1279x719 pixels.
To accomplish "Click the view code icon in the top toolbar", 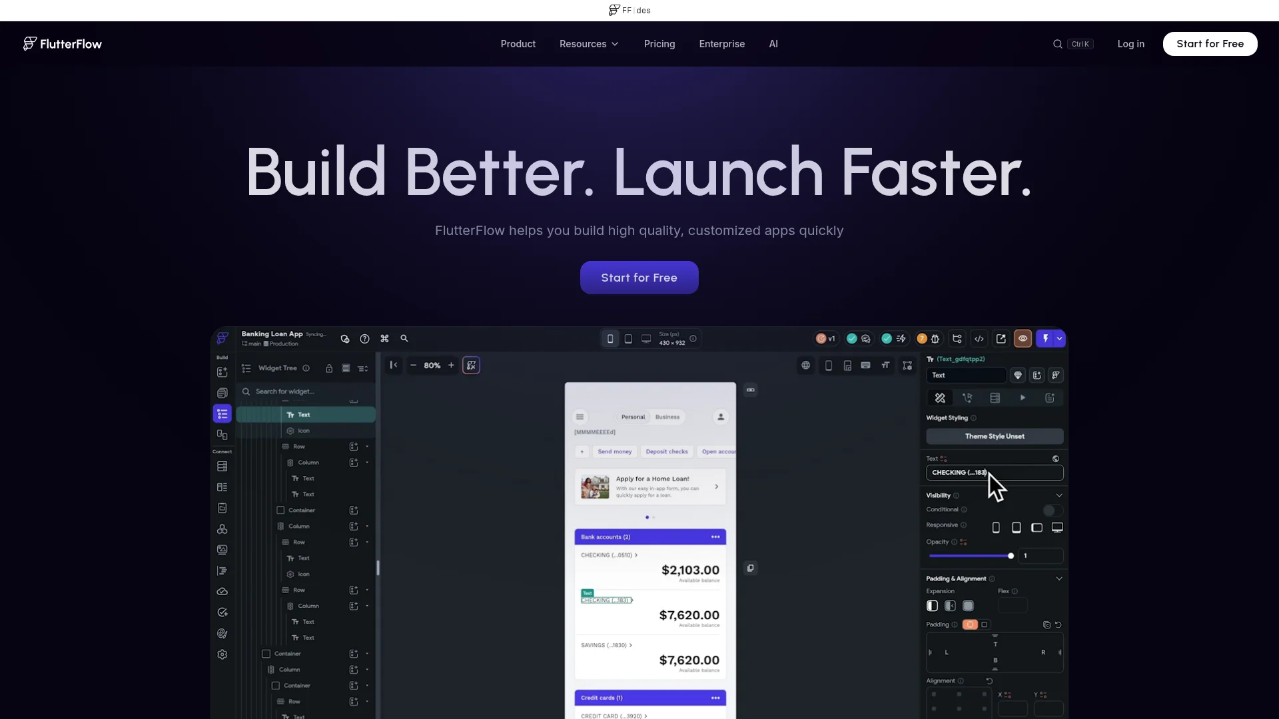I will [x=979, y=339].
